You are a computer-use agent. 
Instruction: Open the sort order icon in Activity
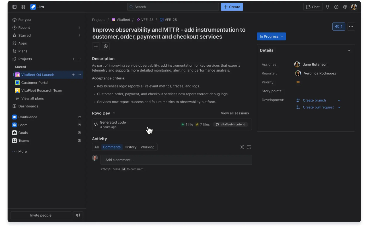point(249,147)
